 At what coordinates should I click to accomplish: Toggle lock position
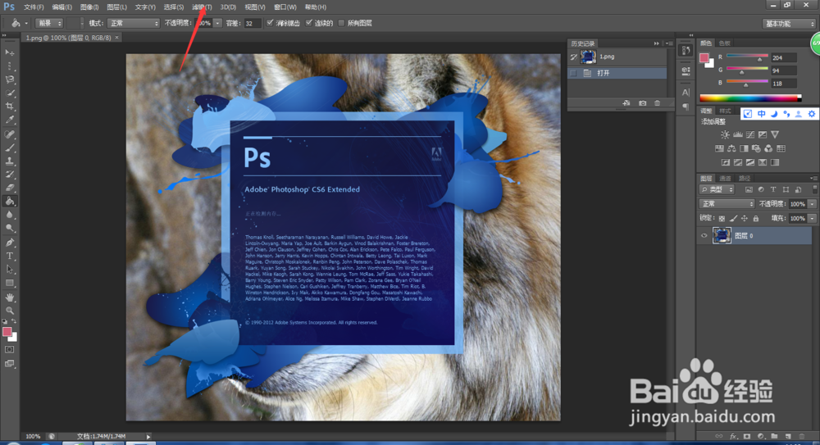745,219
